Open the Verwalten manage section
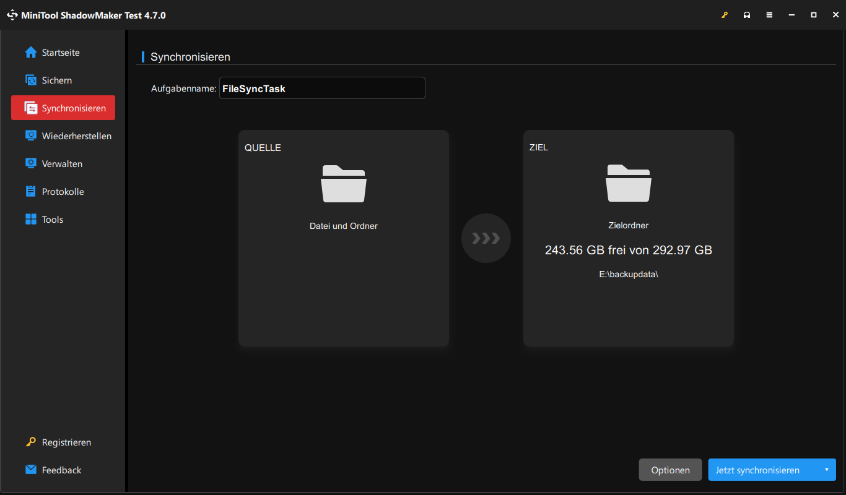 point(63,164)
